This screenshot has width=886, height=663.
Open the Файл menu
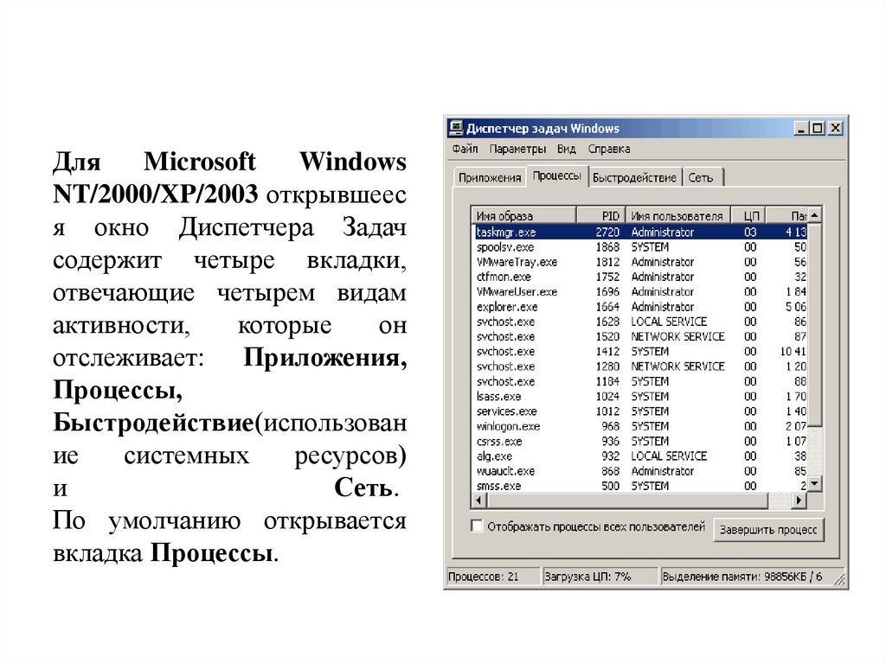click(x=465, y=149)
